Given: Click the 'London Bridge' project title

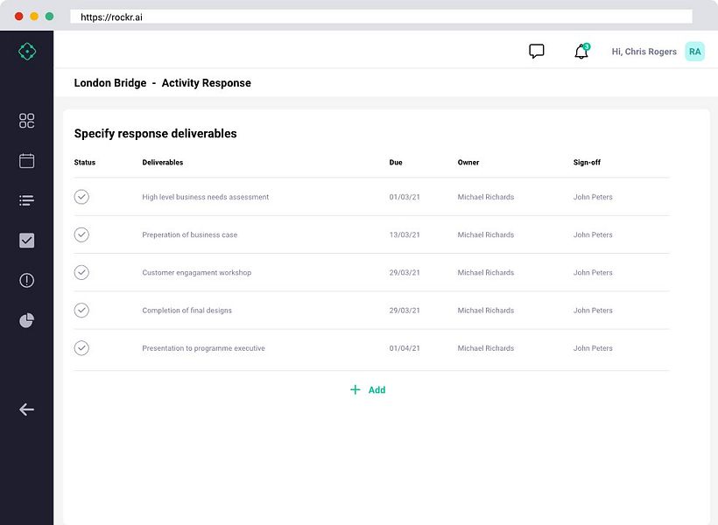Looking at the screenshot, I should (x=110, y=83).
